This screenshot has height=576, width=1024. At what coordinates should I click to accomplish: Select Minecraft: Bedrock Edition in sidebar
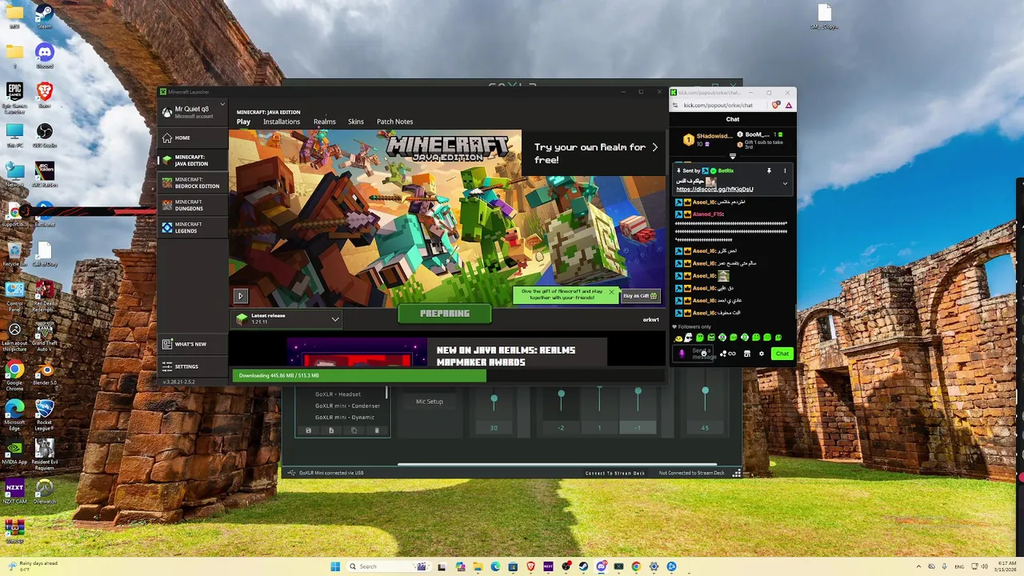tap(192, 182)
